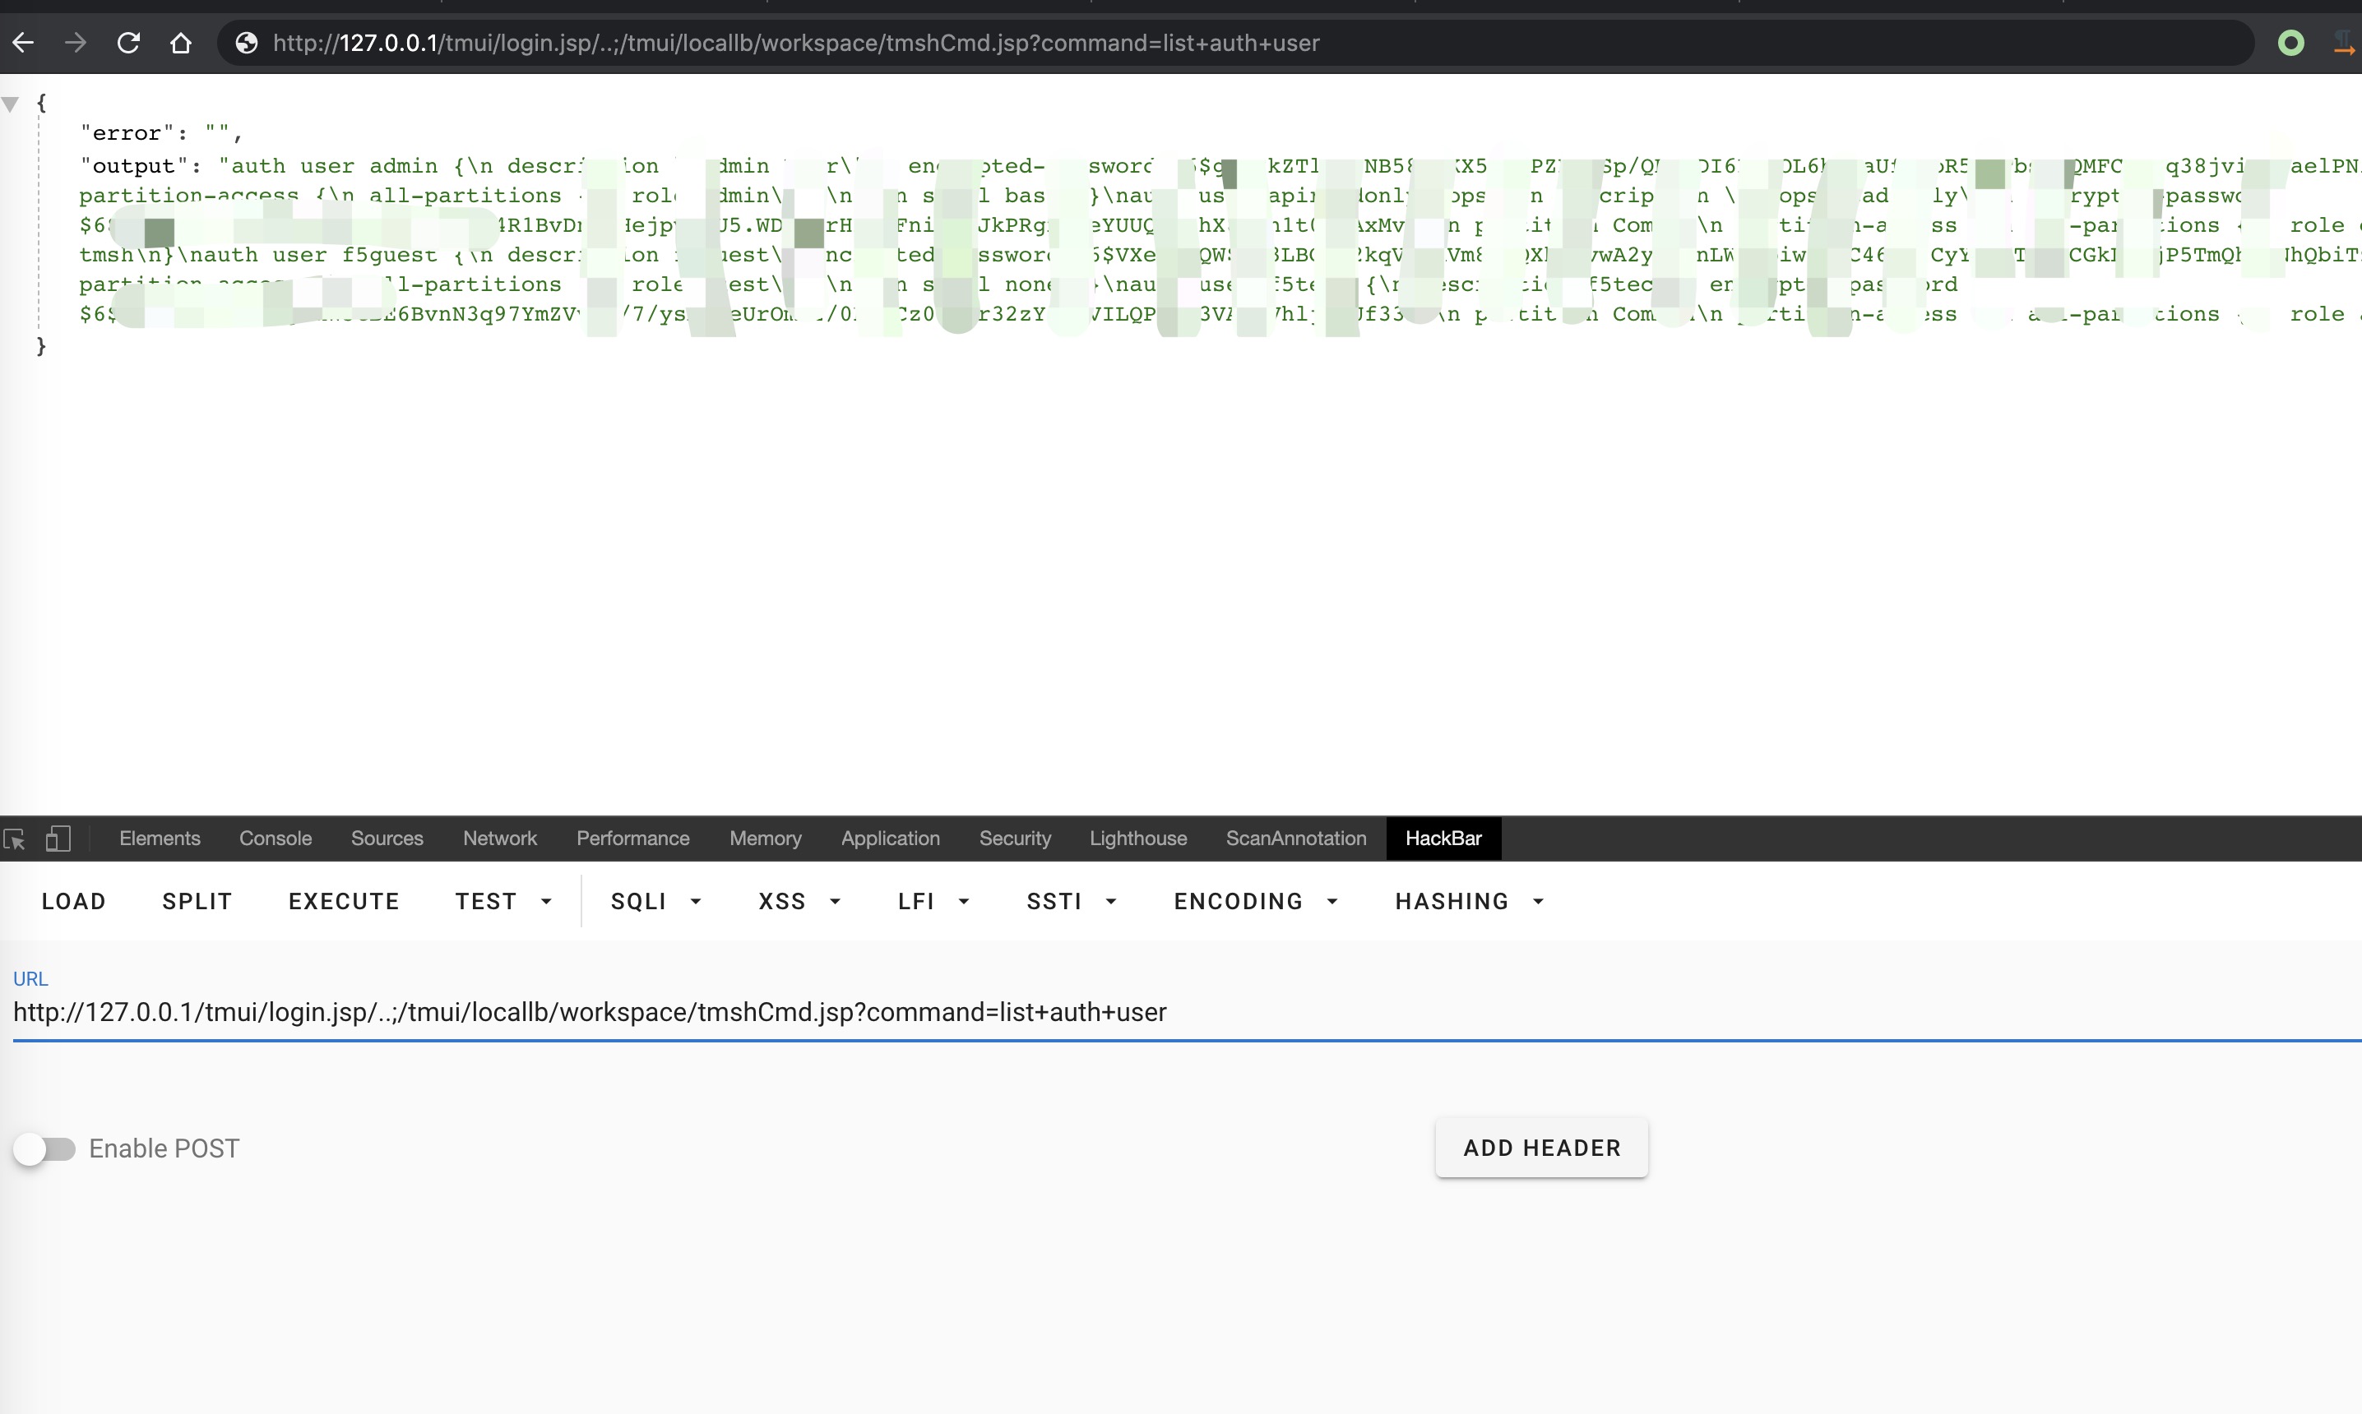
Task: Click the LOAD button in HackBar
Action: coord(73,901)
